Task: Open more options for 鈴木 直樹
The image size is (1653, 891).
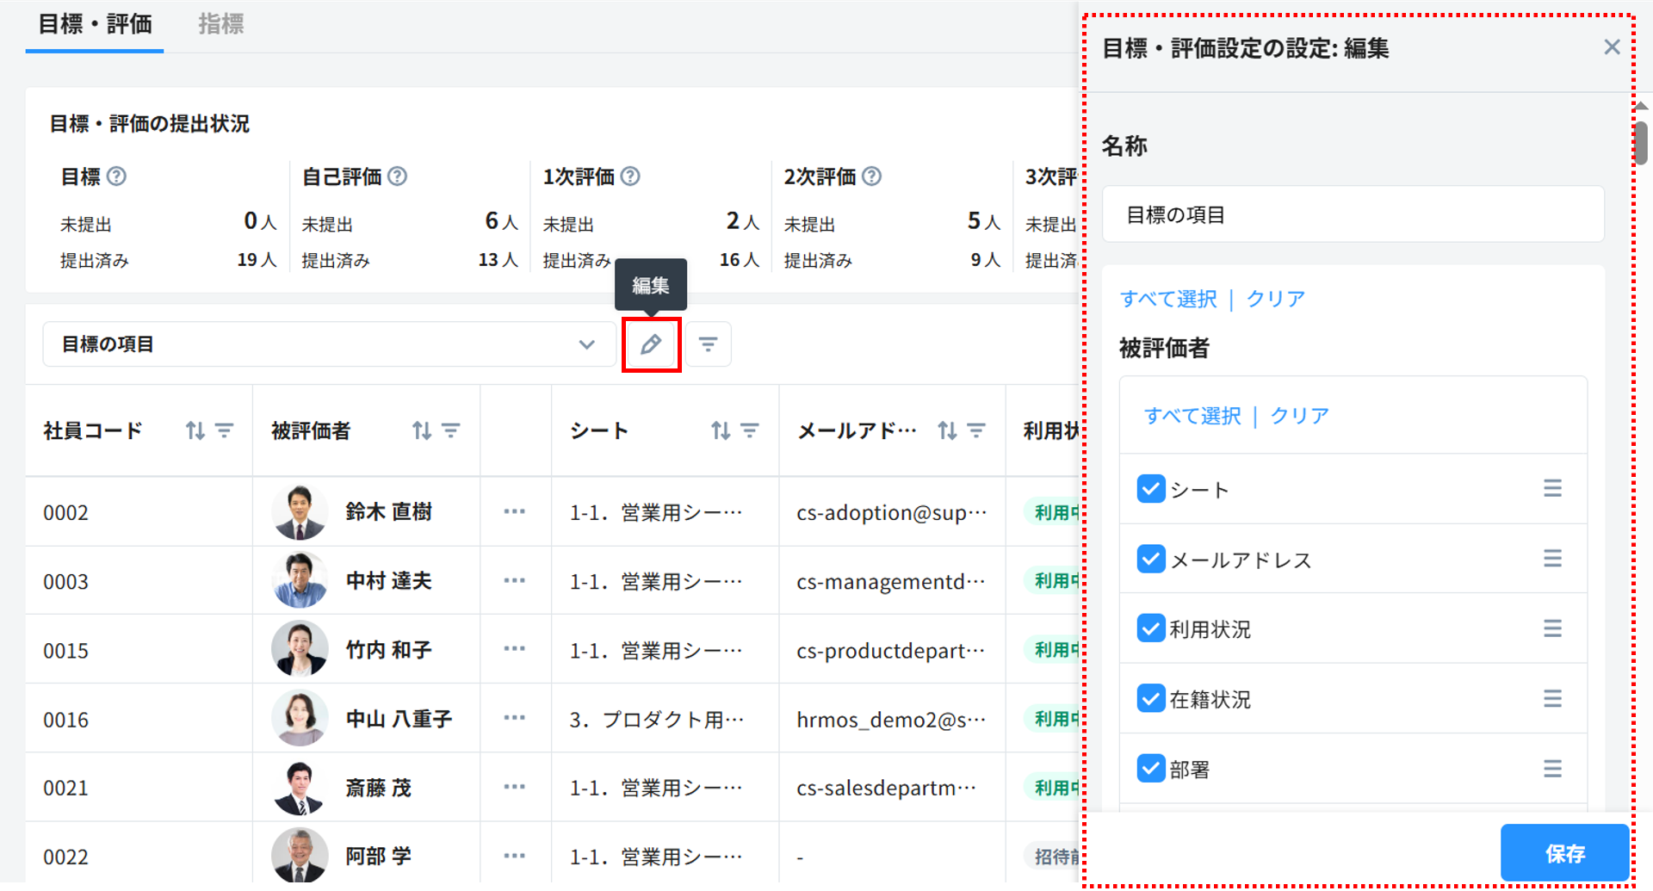Action: (514, 512)
